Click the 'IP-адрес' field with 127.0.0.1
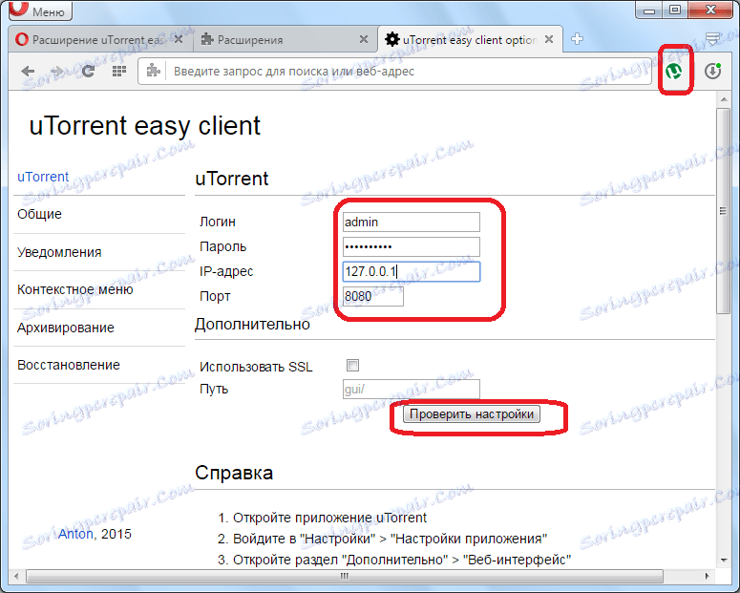 pyautogui.click(x=412, y=271)
